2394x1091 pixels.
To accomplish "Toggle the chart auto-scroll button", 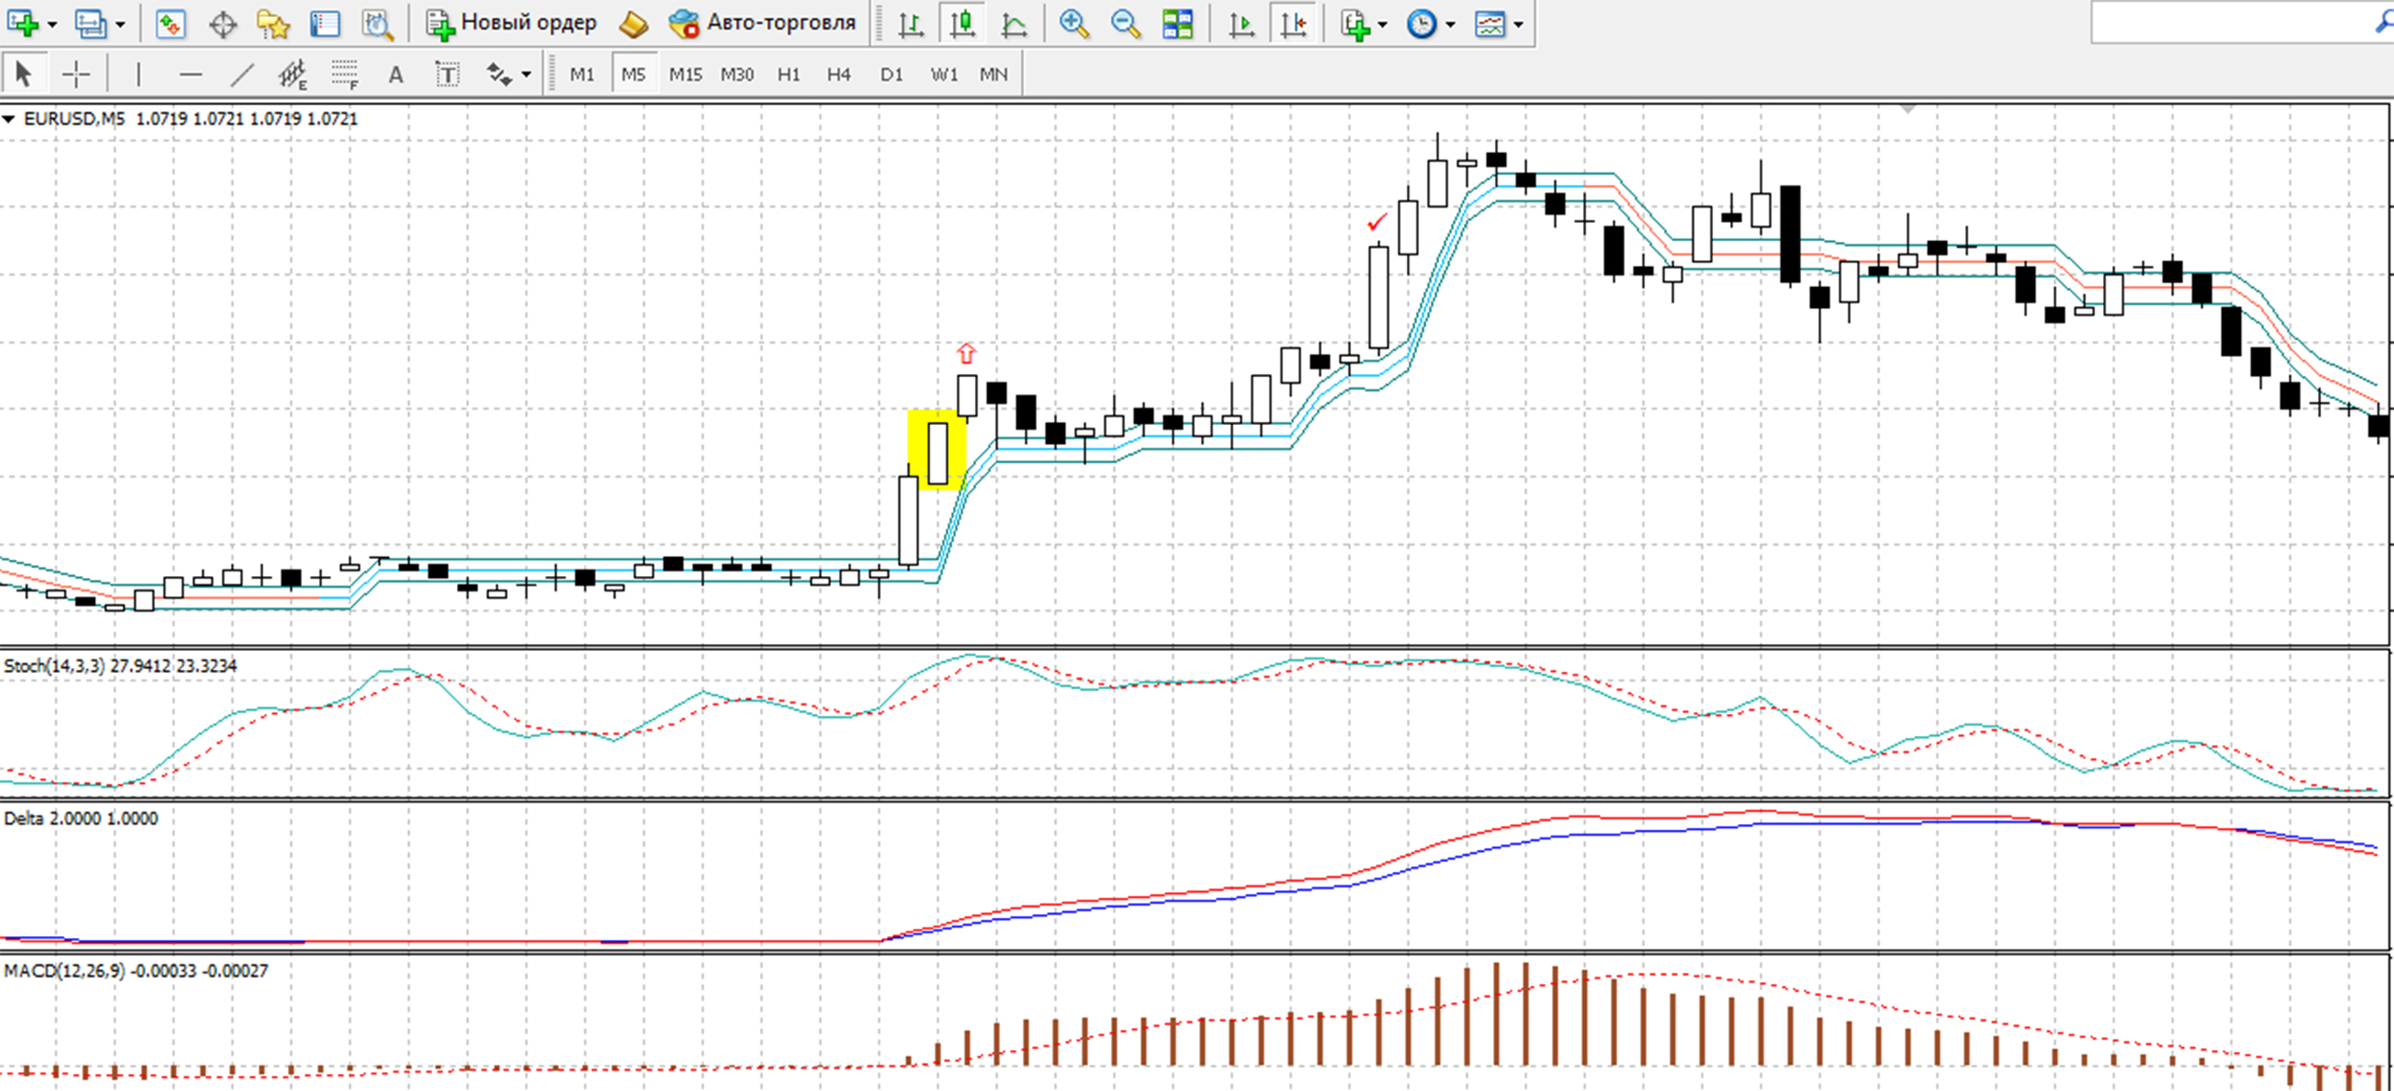I will [x=1242, y=24].
